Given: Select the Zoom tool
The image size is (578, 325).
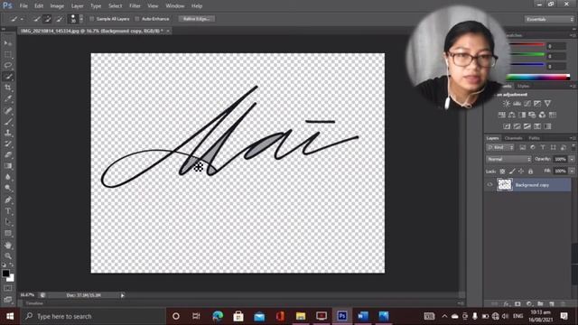Looking at the screenshot, I should [8, 255].
